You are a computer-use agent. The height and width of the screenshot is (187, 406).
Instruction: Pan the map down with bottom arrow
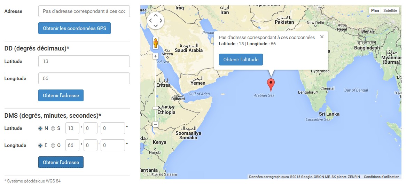tap(156, 25)
